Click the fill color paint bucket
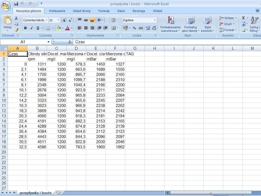The width and height of the screenshot is (261, 196). pos(58,28)
